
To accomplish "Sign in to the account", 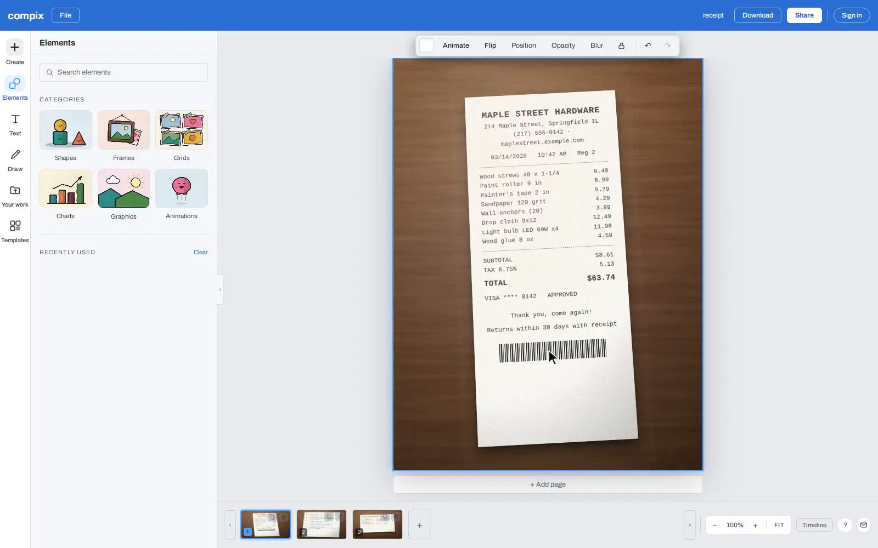I will (852, 15).
